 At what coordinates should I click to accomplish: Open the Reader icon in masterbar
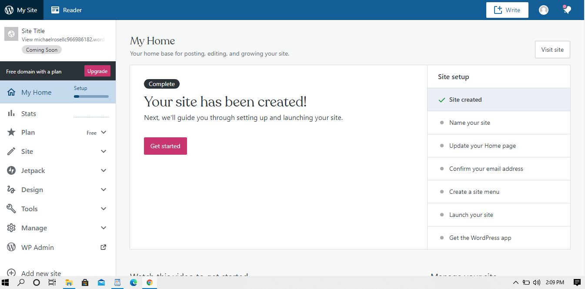tap(55, 10)
